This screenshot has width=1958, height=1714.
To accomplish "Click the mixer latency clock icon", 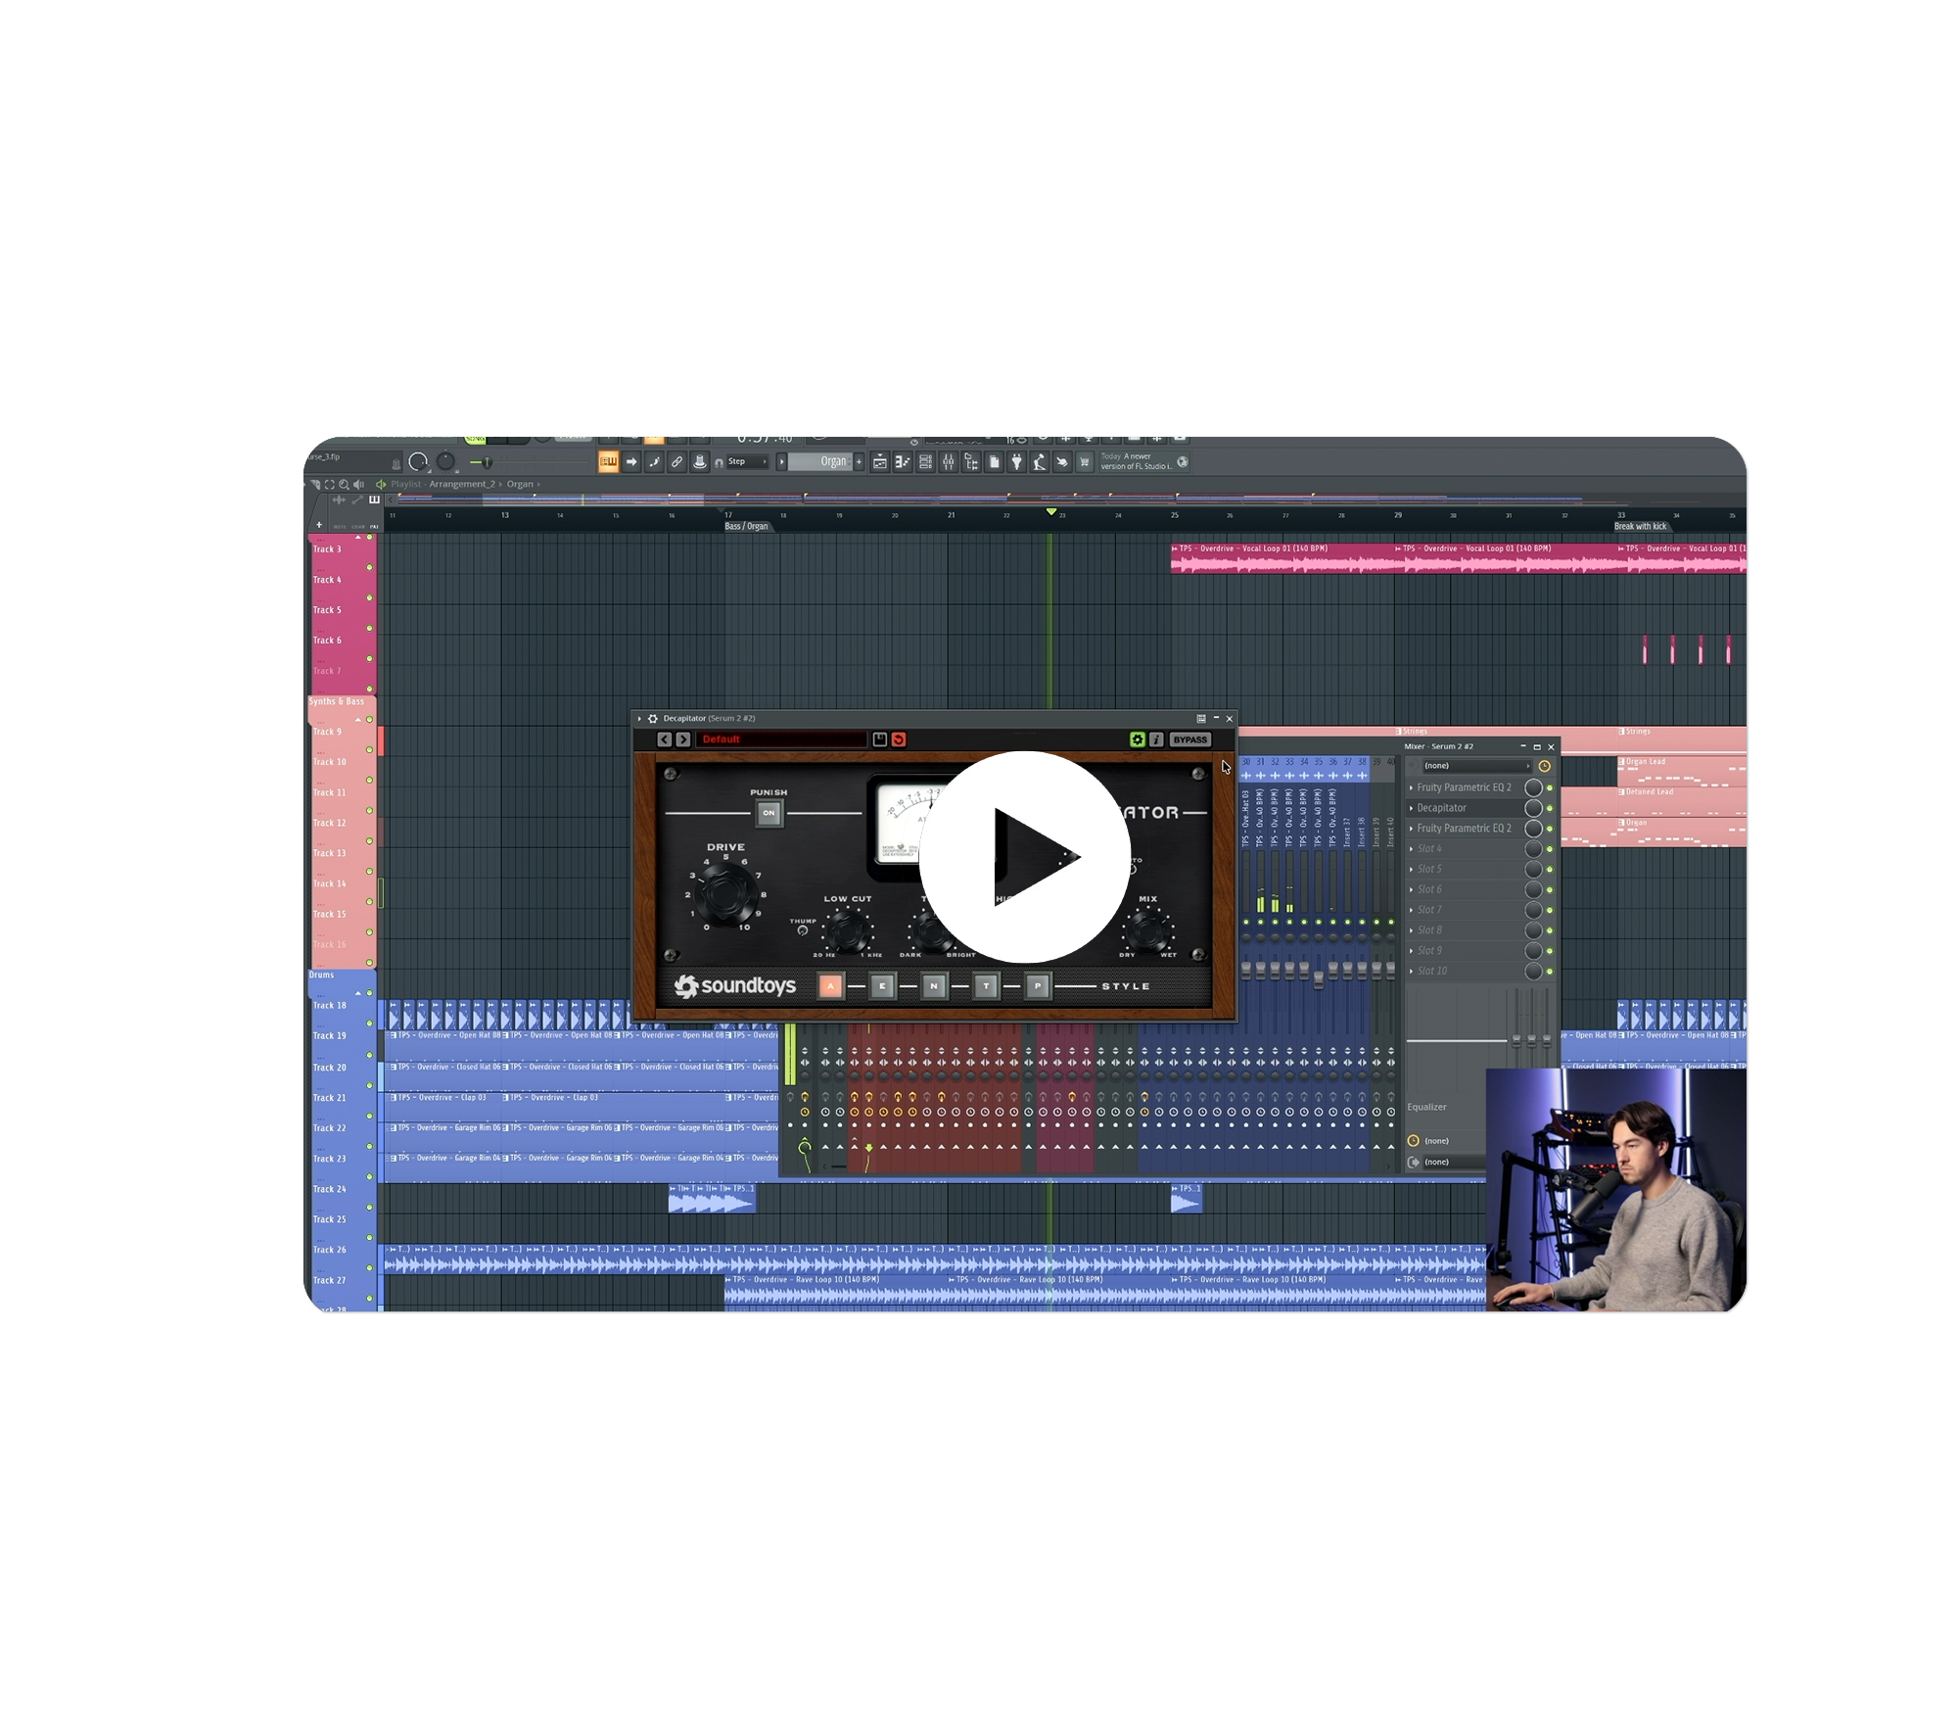I will coord(1545,766).
